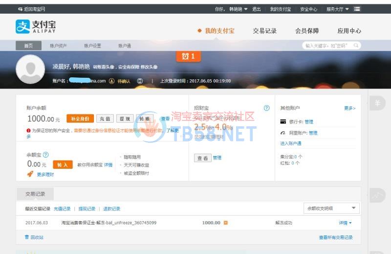This screenshot has height=254, width=391.
Task: Click the 转账 button
Action: (x=145, y=118)
